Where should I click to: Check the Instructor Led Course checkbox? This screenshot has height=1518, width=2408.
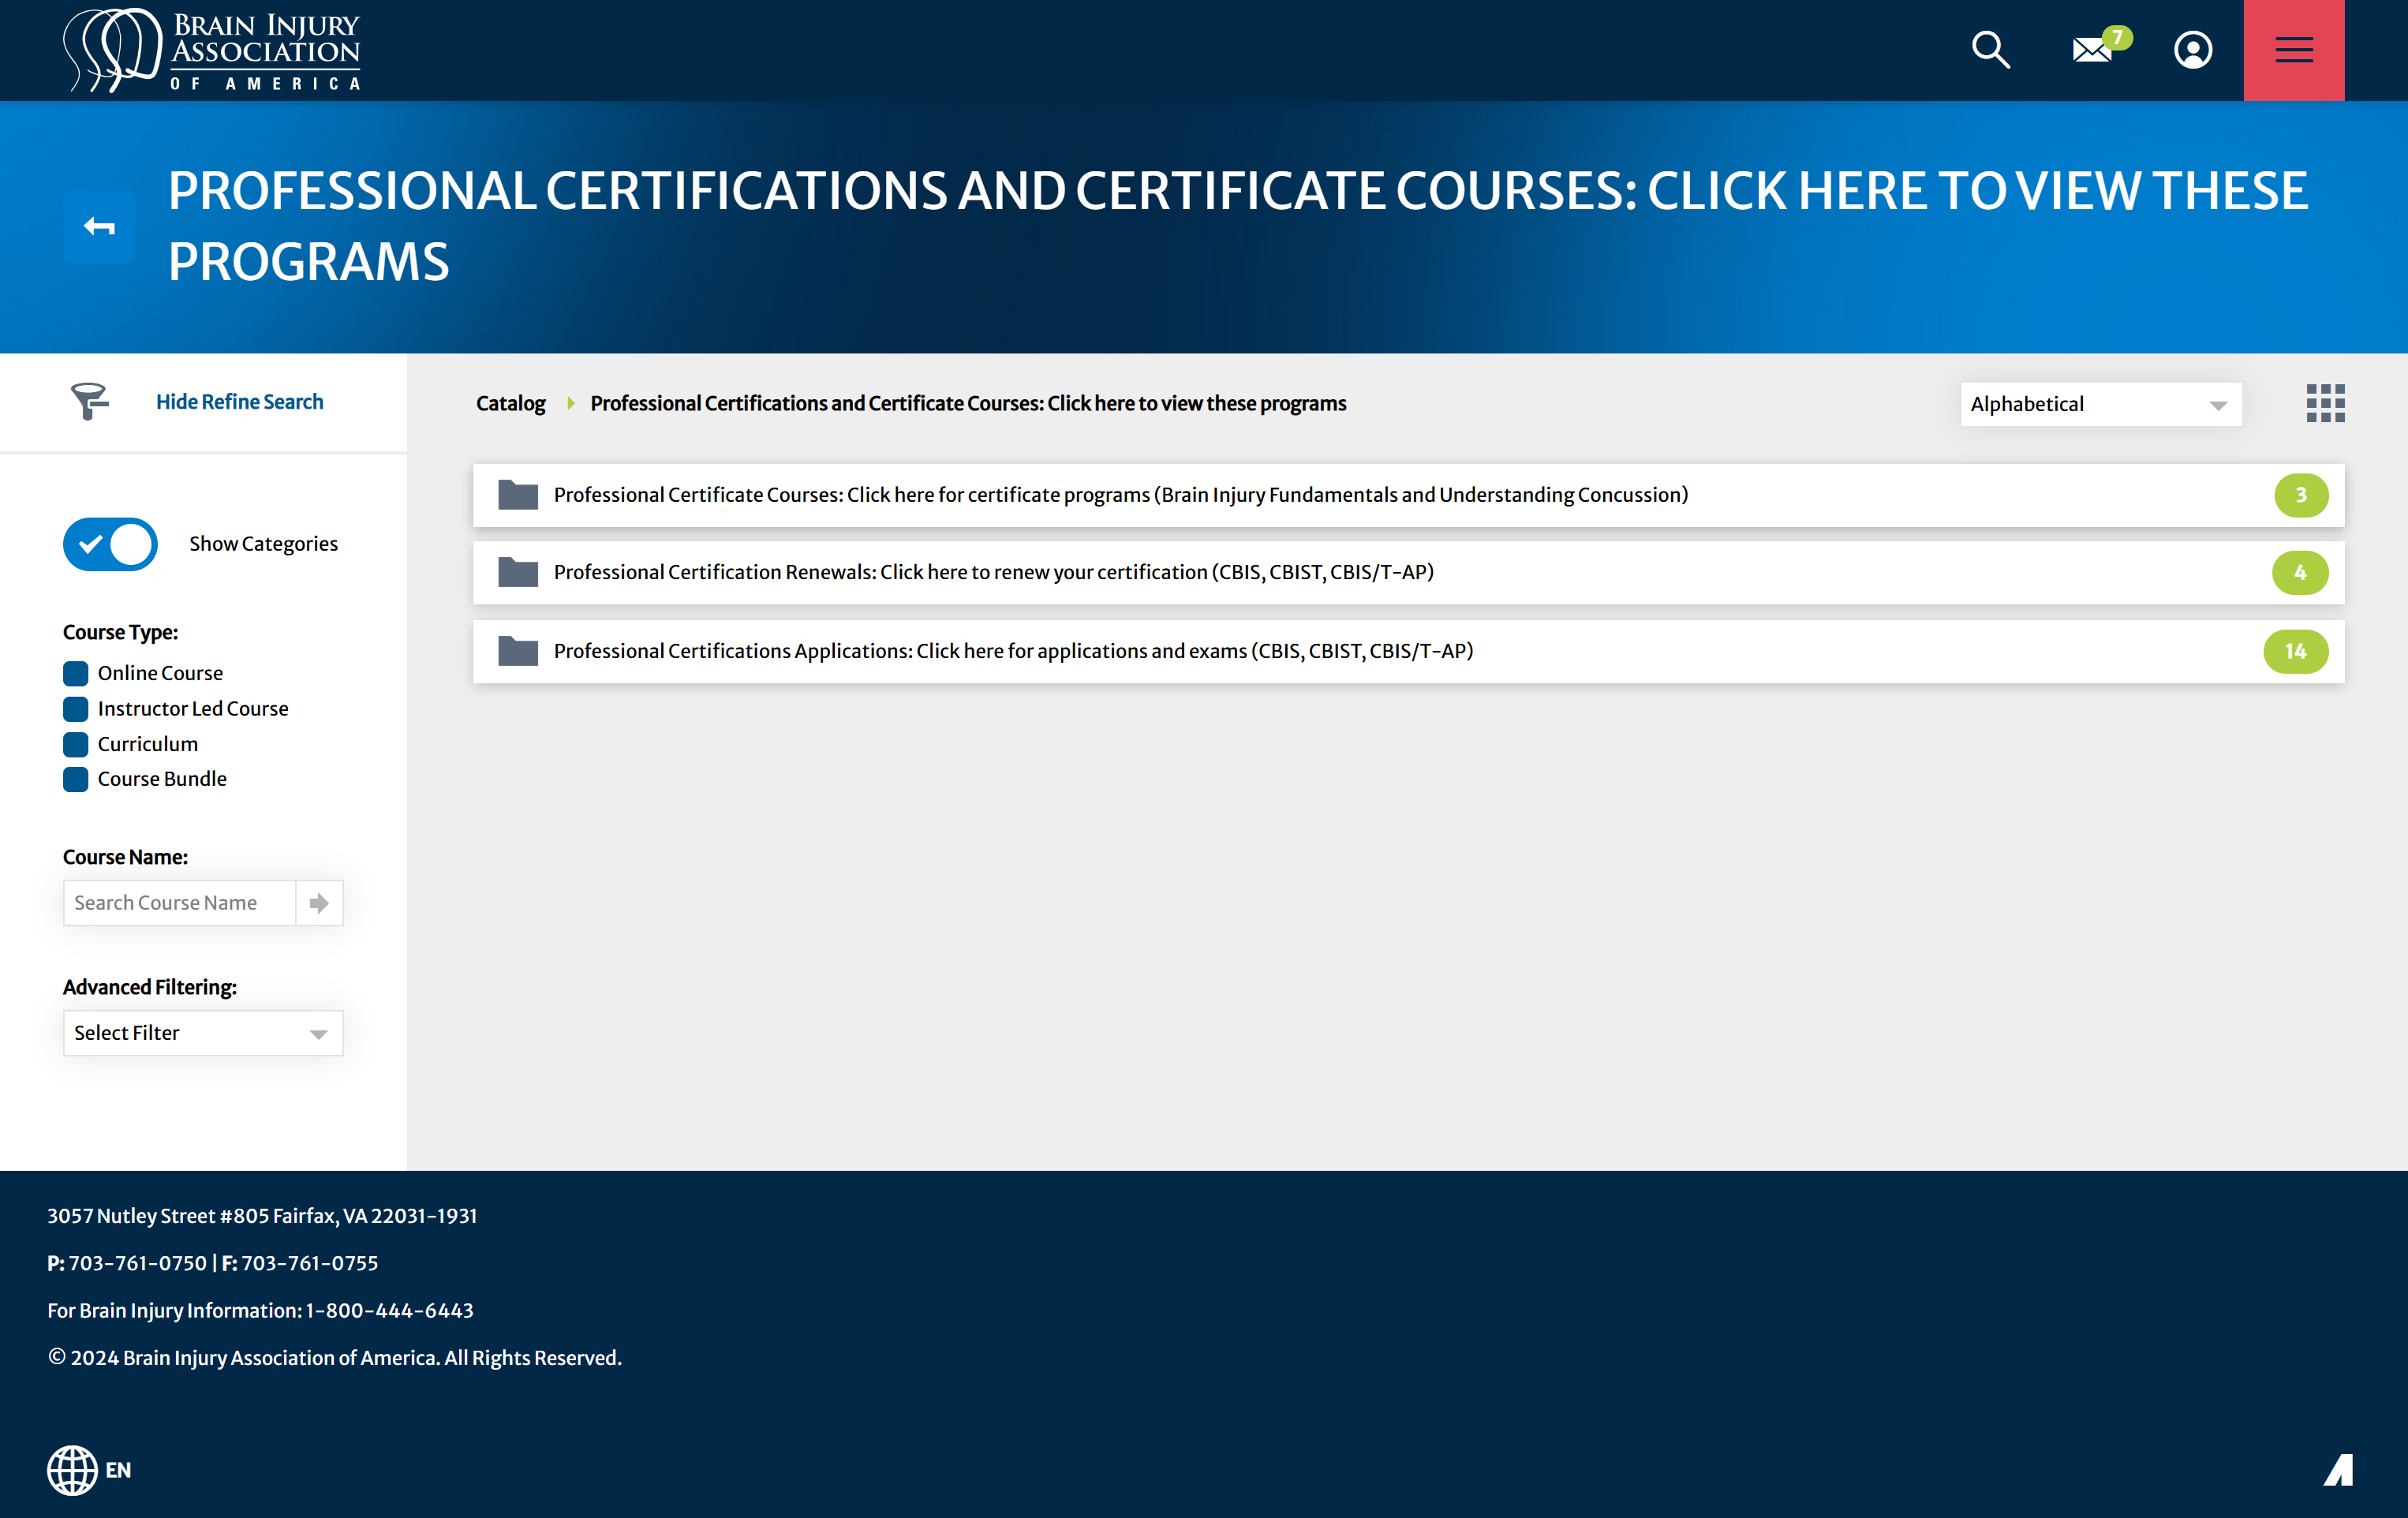[x=75, y=709]
